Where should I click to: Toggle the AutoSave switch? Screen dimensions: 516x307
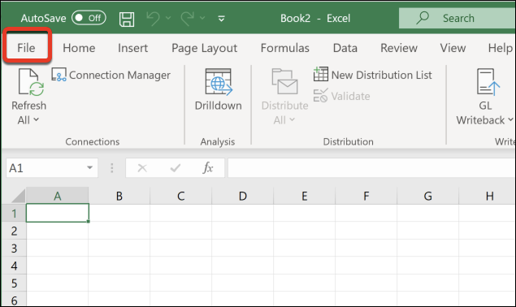click(x=89, y=18)
